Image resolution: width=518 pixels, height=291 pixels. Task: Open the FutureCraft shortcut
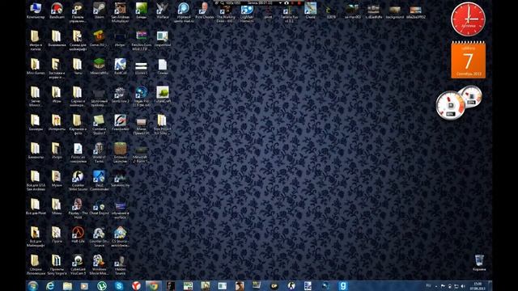[x=162, y=95]
